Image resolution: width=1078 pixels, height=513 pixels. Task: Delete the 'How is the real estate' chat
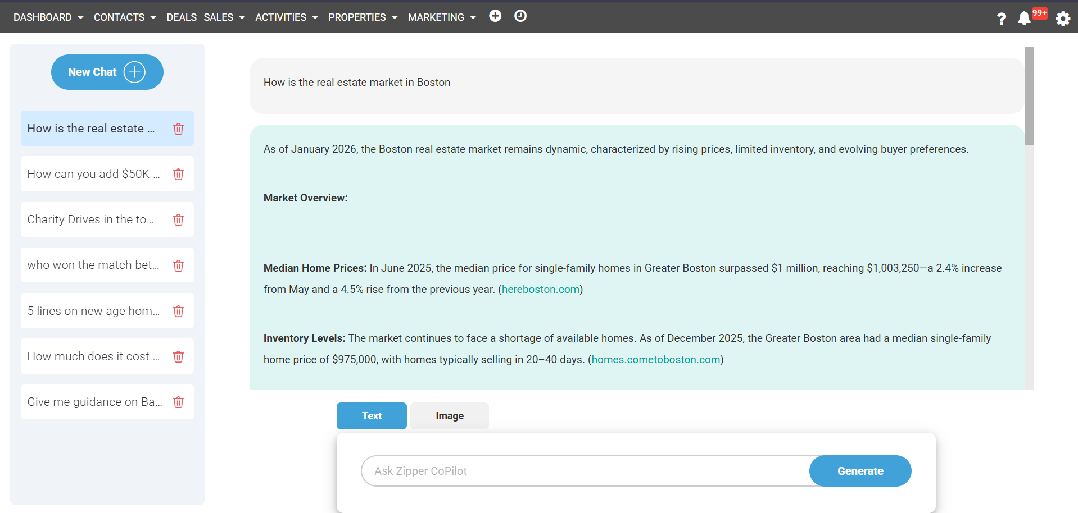click(x=178, y=129)
